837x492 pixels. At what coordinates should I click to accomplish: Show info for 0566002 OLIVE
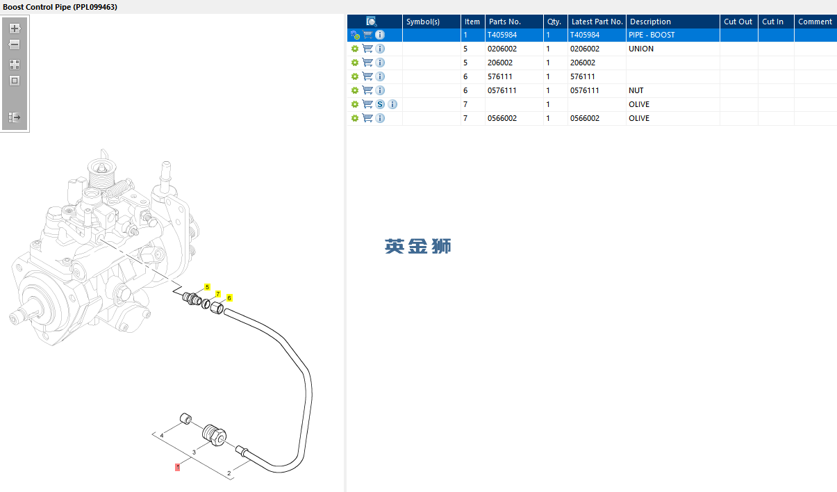(x=380, y=118)
